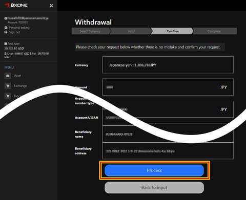Go to Exchange menu item
The image size is (246, 200).
pos(20,86)
